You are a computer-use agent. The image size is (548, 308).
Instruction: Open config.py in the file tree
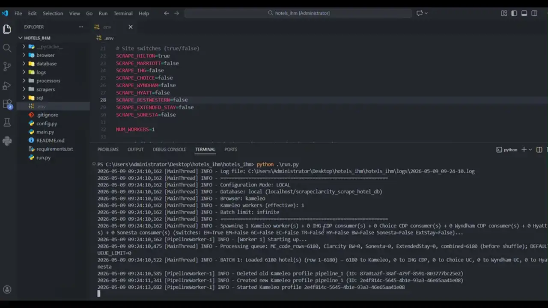coord(47,124)
